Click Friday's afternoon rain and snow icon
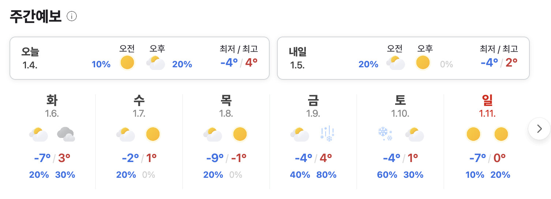This screenshot has height=199, width=551. point(327,134)
